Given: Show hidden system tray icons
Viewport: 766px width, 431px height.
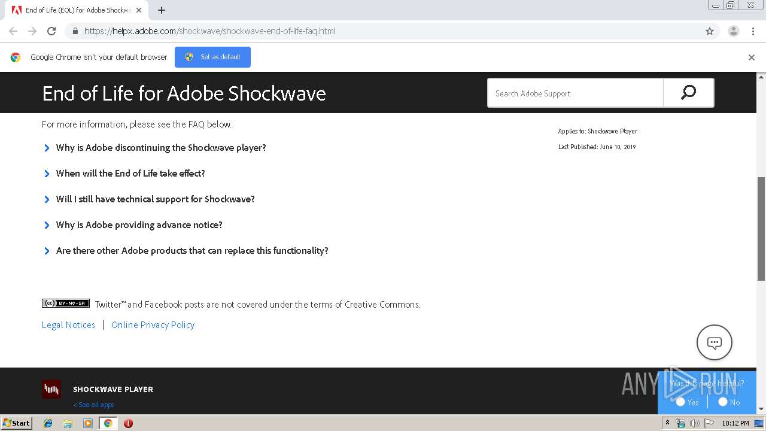Looking at the screenshot, I should coord(667,423).
